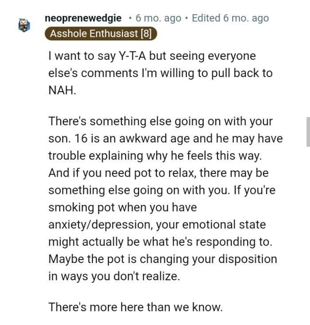310x325 pixels.
Task: Click the sentence "There's more here than we know."
Action: coord(135,307)
